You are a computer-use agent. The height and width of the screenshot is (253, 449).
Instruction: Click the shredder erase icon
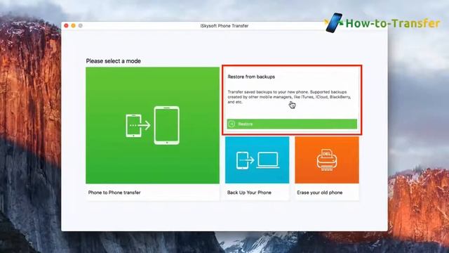(x=327, y=160)
